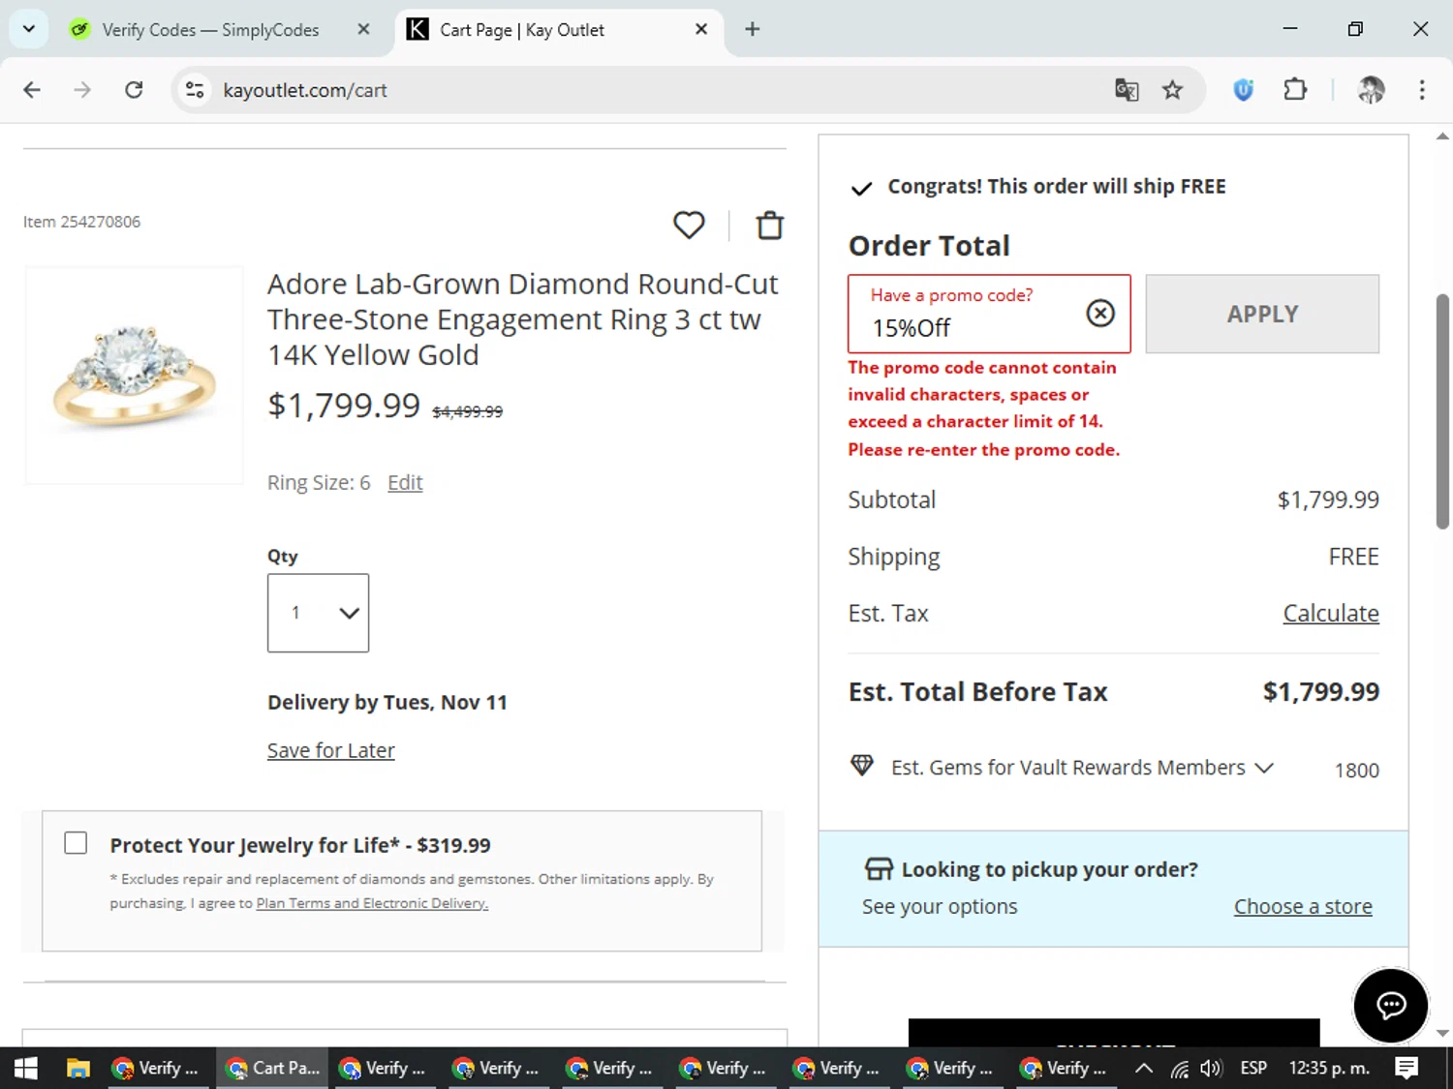Close the Cart Page tab
This screenshot has height=1089, width=1453.
click(701, 29)
